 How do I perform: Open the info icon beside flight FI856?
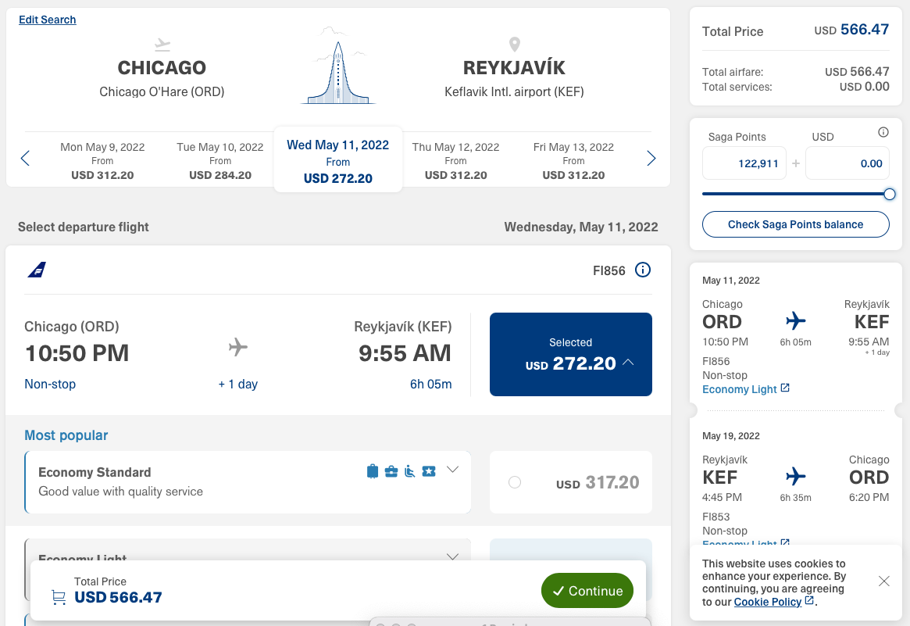click(x=642, y=270)
